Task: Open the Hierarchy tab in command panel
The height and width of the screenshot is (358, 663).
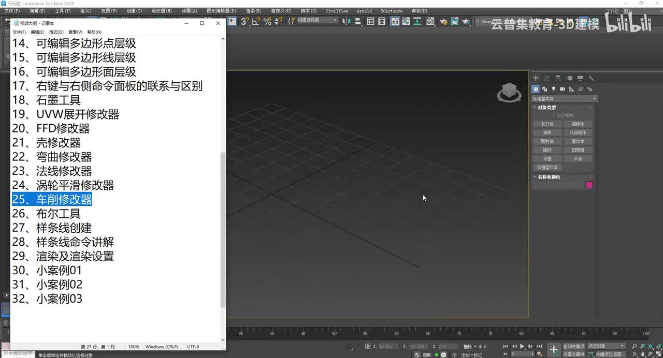Action: coord(558,78)
